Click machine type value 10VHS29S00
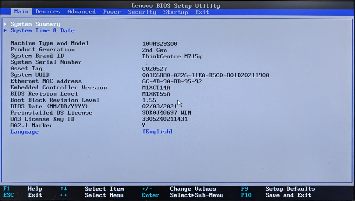This screenshot has width=355, height=201. [160, 44]
